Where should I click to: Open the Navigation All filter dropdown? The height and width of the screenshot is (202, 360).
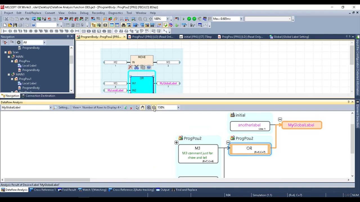(x=44, y=42)
